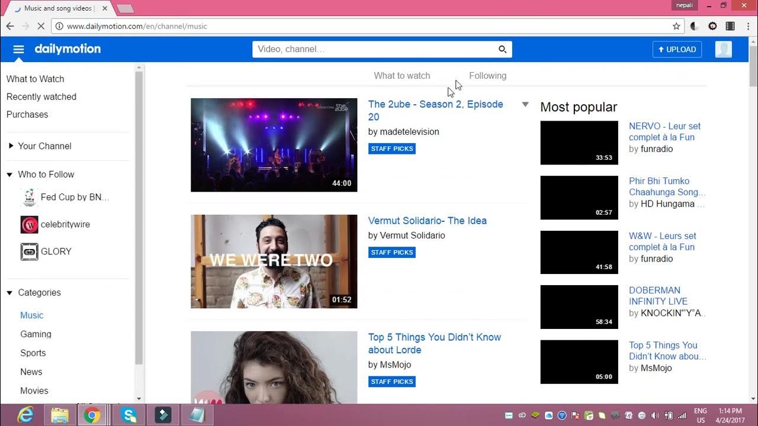
Task: Click the search magnifier icon
Action: pyautogui.click(x=502, y=49)
